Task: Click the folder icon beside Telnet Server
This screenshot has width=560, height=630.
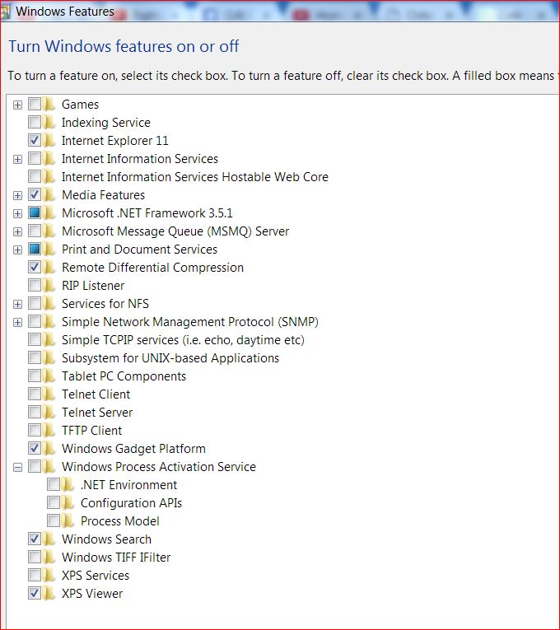Action: [49, 413]
